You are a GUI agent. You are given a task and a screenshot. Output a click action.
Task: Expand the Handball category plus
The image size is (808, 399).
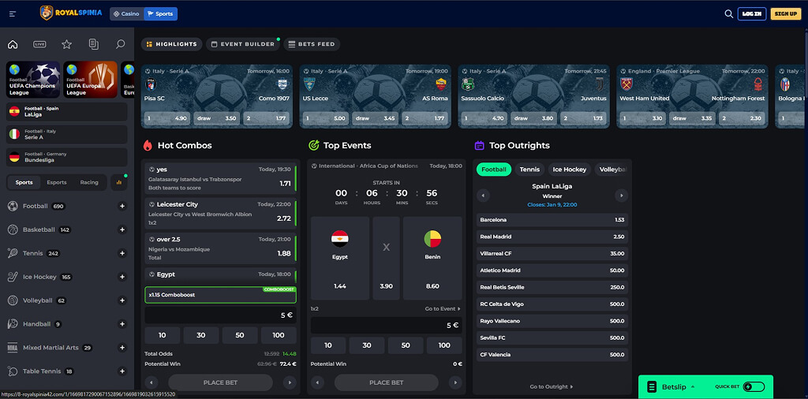(122, 324)
